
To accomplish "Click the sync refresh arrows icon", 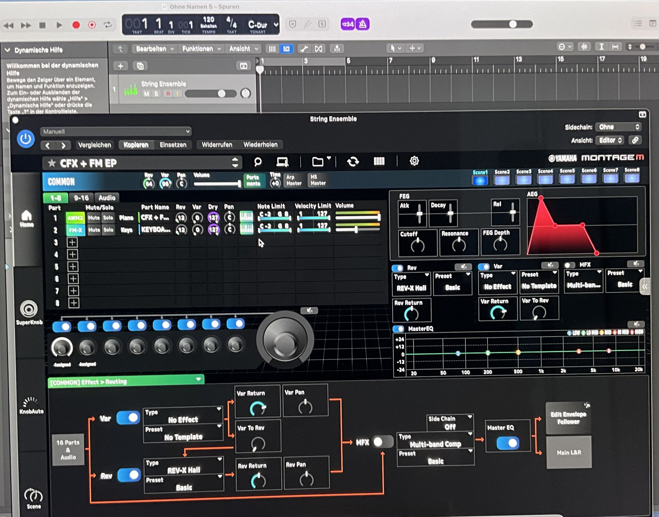I will coord(353,161).
